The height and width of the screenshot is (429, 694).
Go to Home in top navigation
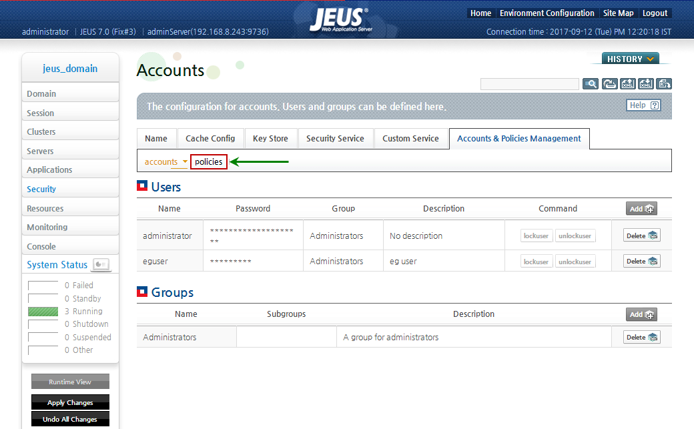coord(480,13)
